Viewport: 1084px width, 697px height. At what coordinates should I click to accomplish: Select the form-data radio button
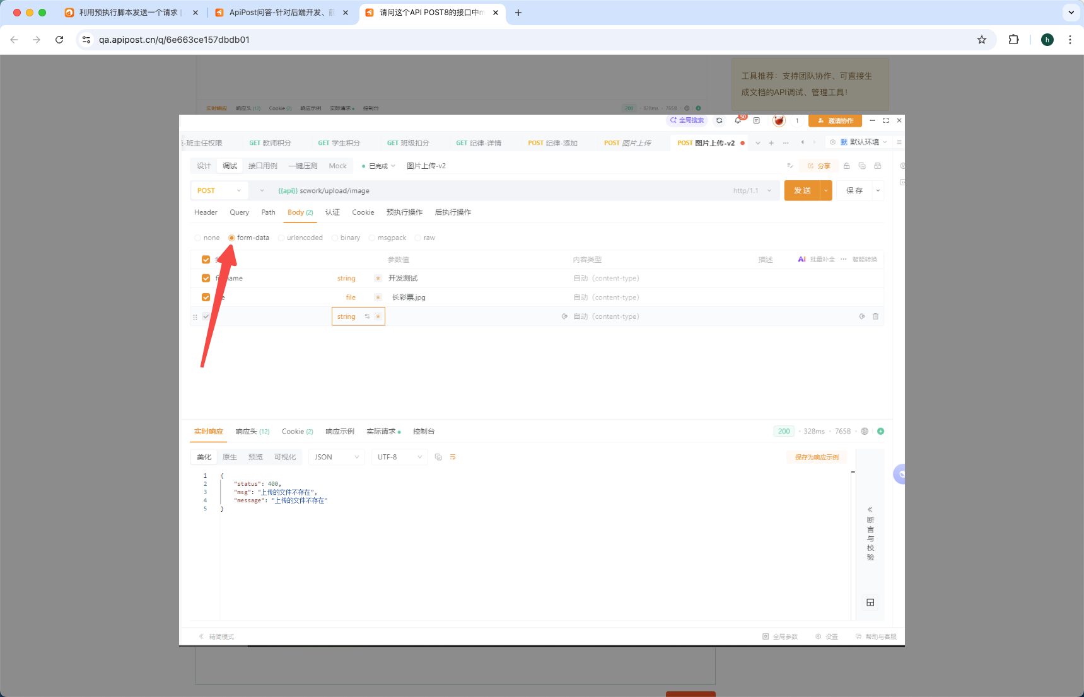[x=232, y=238]
